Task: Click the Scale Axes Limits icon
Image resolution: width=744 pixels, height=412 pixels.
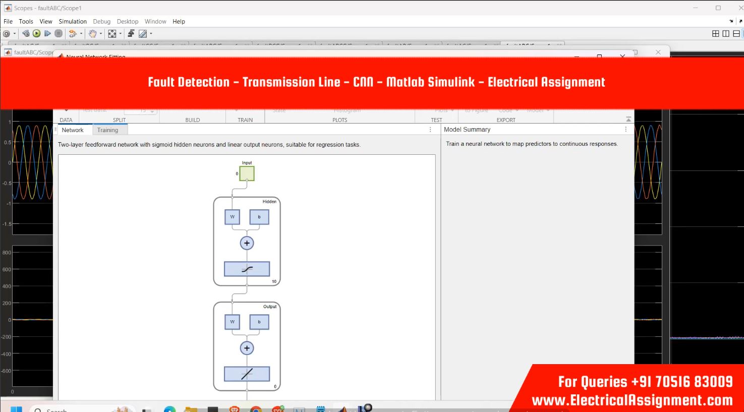Action: click(112, 34)
